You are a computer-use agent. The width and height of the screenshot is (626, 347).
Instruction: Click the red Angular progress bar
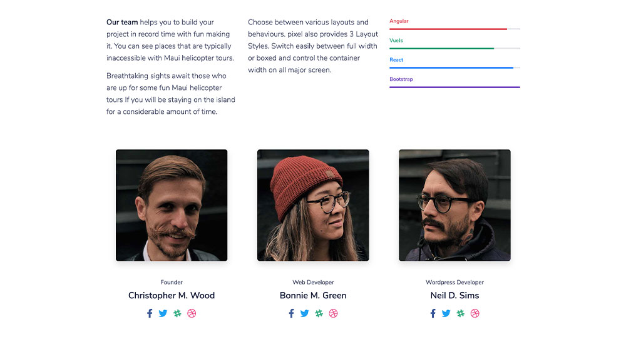tap(454, 29)
